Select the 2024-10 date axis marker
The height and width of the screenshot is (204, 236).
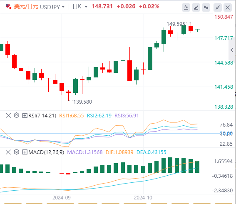click(x=143, y=197)
